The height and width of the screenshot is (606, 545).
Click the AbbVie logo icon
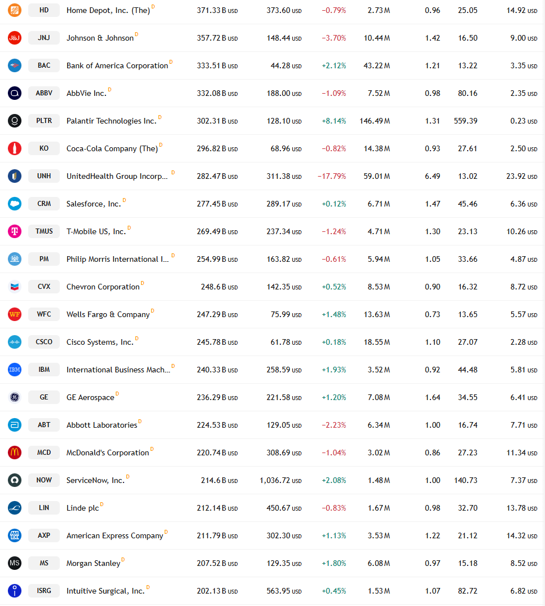(x=15, y=93)
